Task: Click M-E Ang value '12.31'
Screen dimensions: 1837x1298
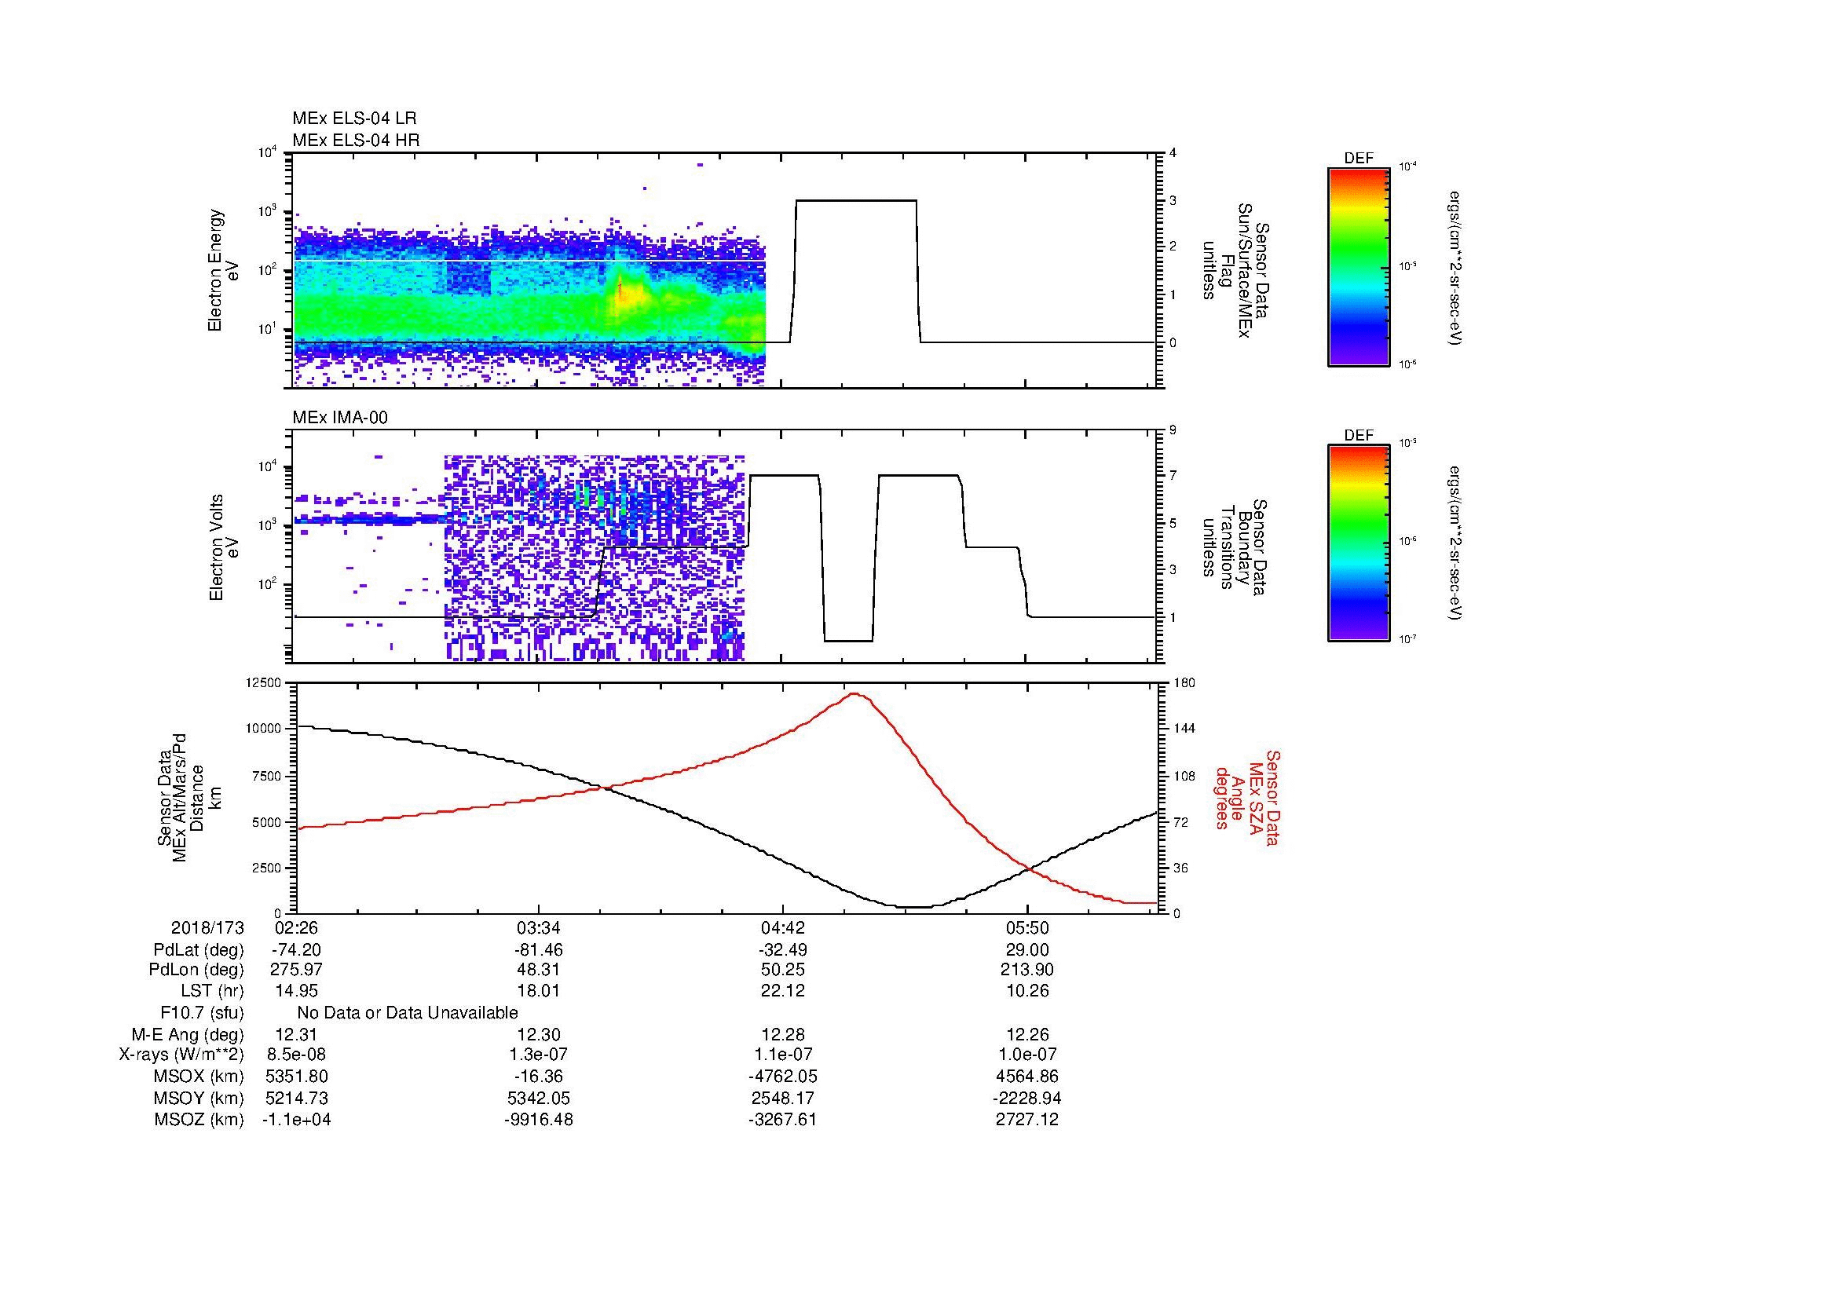Action: 297,1035
